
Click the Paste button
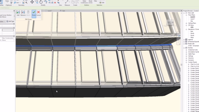[7, 1]
